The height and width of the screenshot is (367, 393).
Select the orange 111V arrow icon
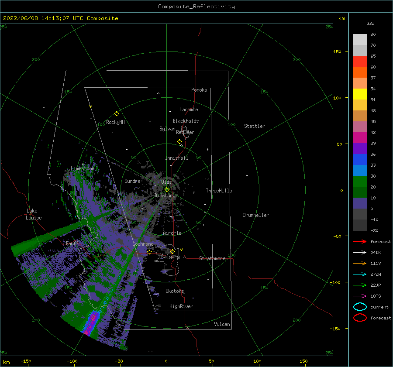click(360, 263)
